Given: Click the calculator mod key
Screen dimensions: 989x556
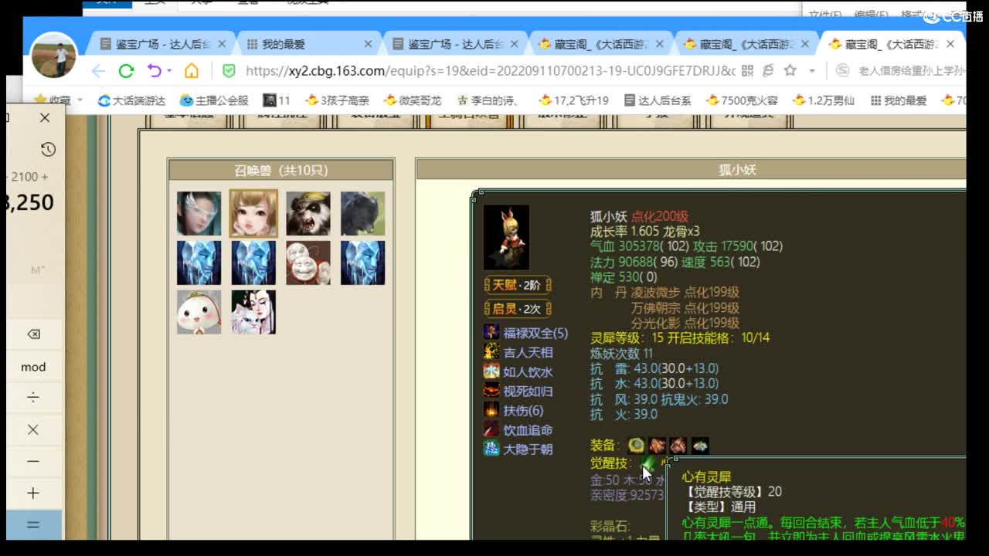Looking at the screenshot, I should pyautogui.click(x=33, y=367).
